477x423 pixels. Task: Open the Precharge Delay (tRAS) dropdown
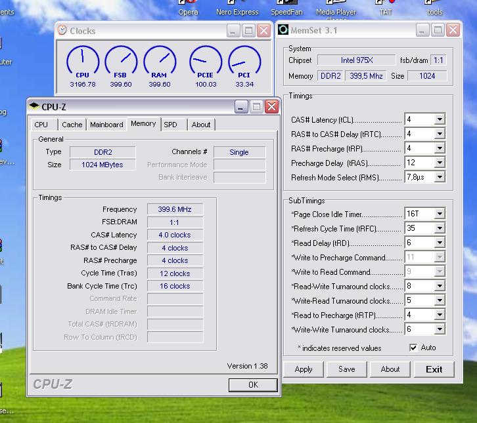tap(440, 163)
